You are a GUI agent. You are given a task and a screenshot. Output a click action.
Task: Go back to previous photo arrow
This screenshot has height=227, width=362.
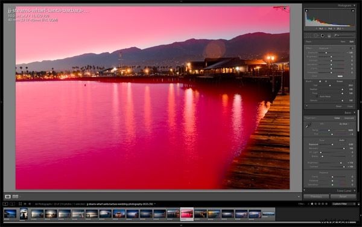(x=25, y=204)
